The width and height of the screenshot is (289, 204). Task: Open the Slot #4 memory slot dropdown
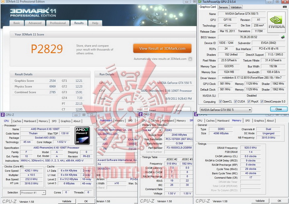[x=152, y=130]
